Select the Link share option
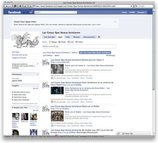This screenshot has height=143, width=158. tap(71, 42)
